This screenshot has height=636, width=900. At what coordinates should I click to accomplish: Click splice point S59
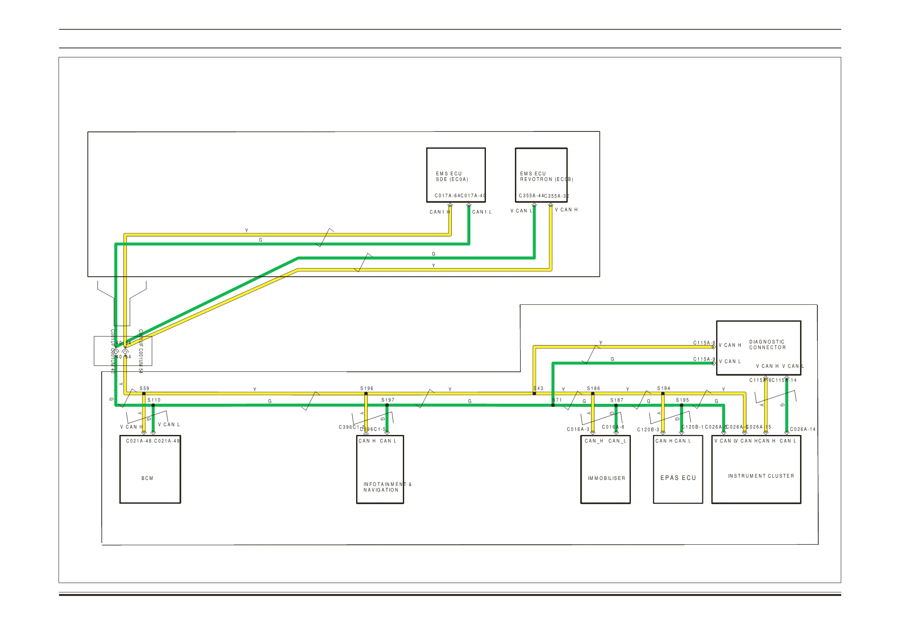click(144, 393)
